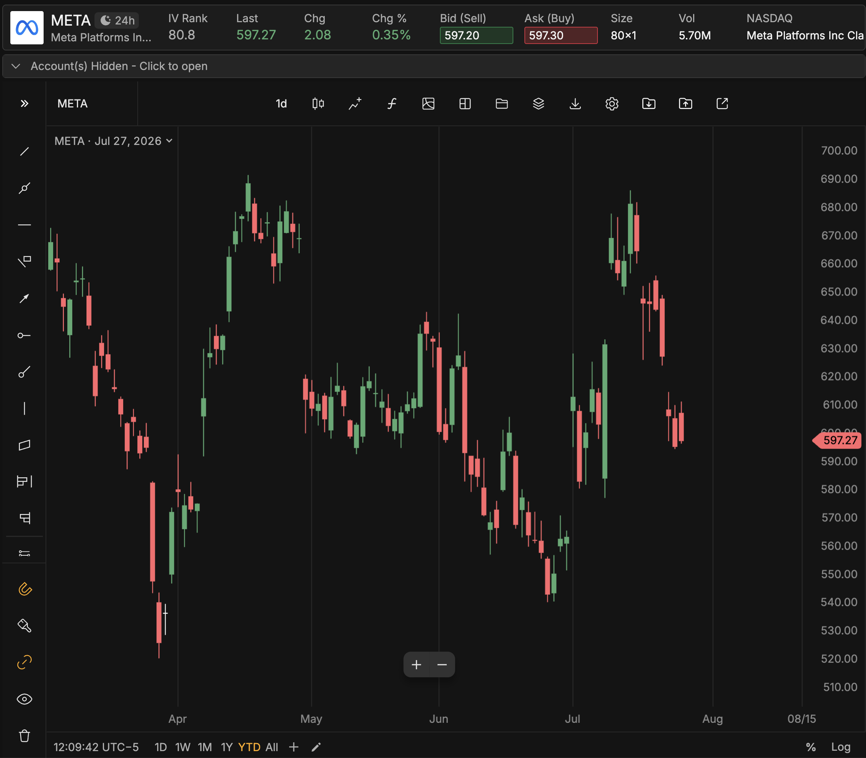Screen dimensions: 866x758
Task: Toggle drawing visibility eye icon
Action: click(x=24, y=699)
